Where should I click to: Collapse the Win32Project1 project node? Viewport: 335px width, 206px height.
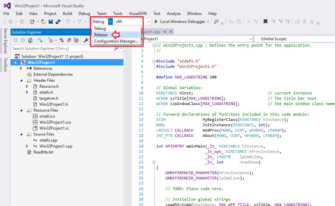(15, 63)
